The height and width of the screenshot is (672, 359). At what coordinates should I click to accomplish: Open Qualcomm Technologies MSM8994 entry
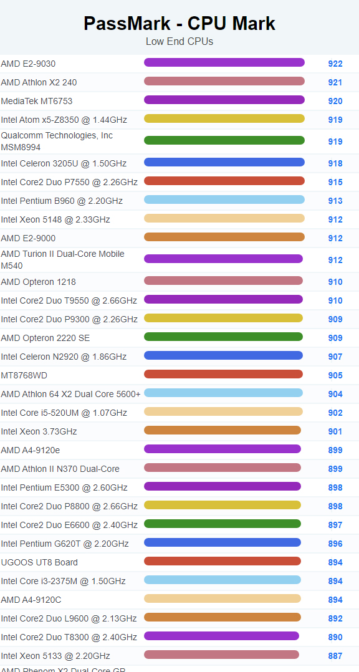point(57,142)
